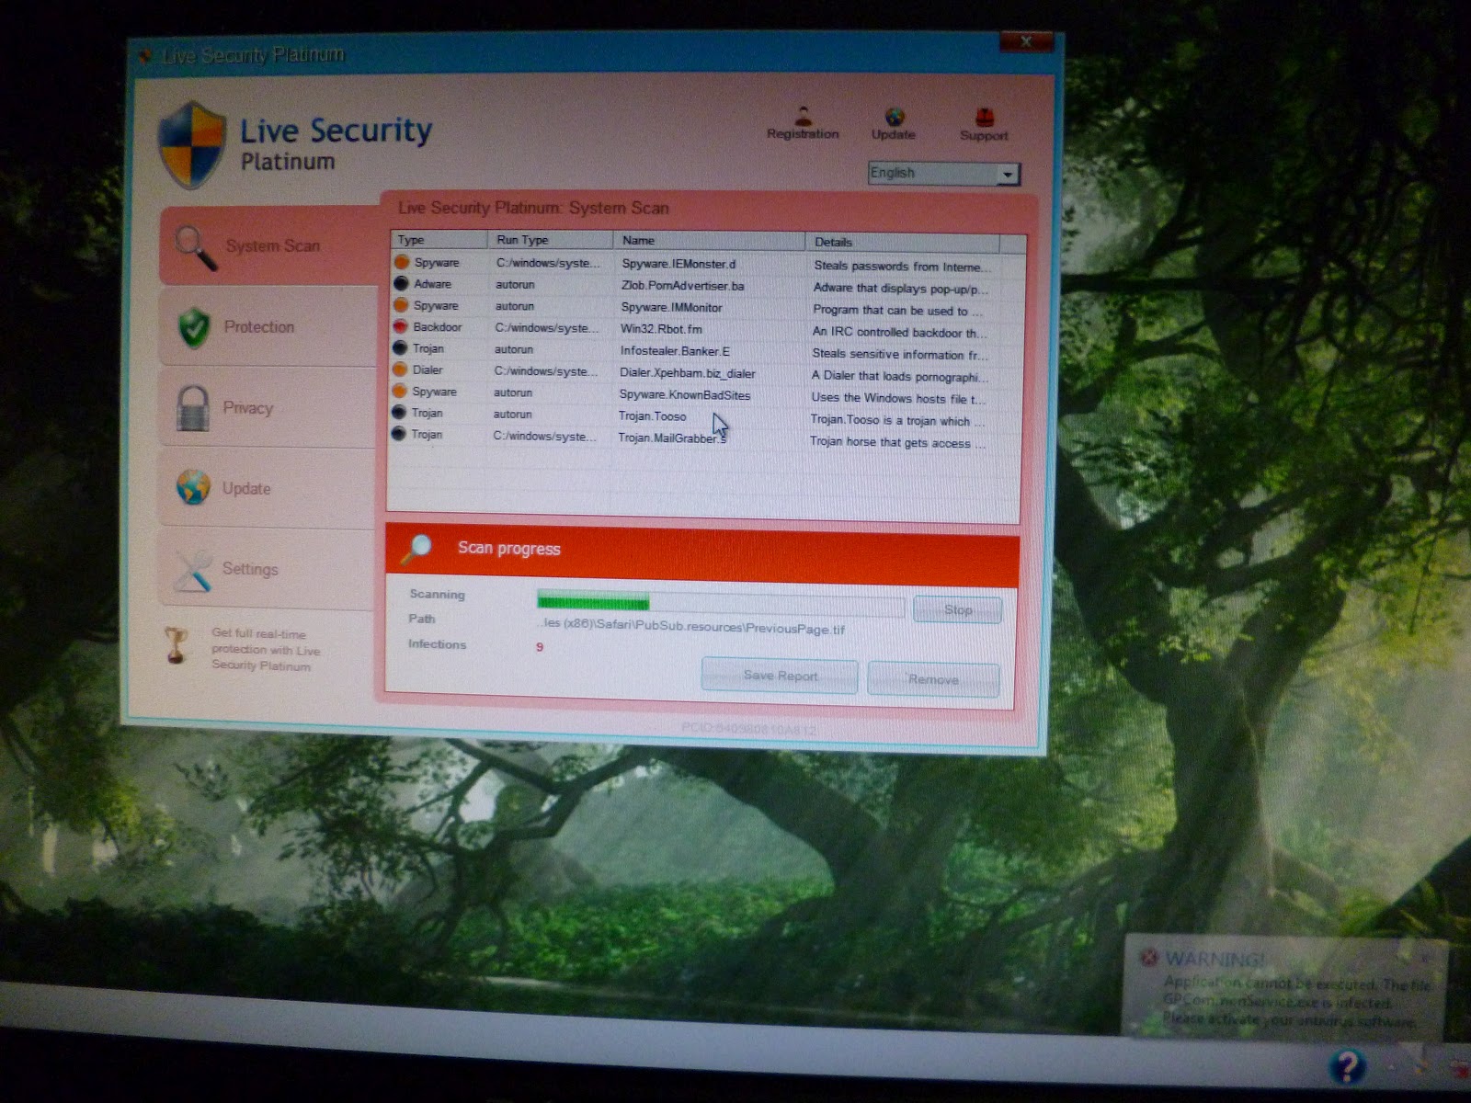Viewport: 1471px width, 1103px height.
Task: Click the padlock Privacy icon
Action: 193,408
